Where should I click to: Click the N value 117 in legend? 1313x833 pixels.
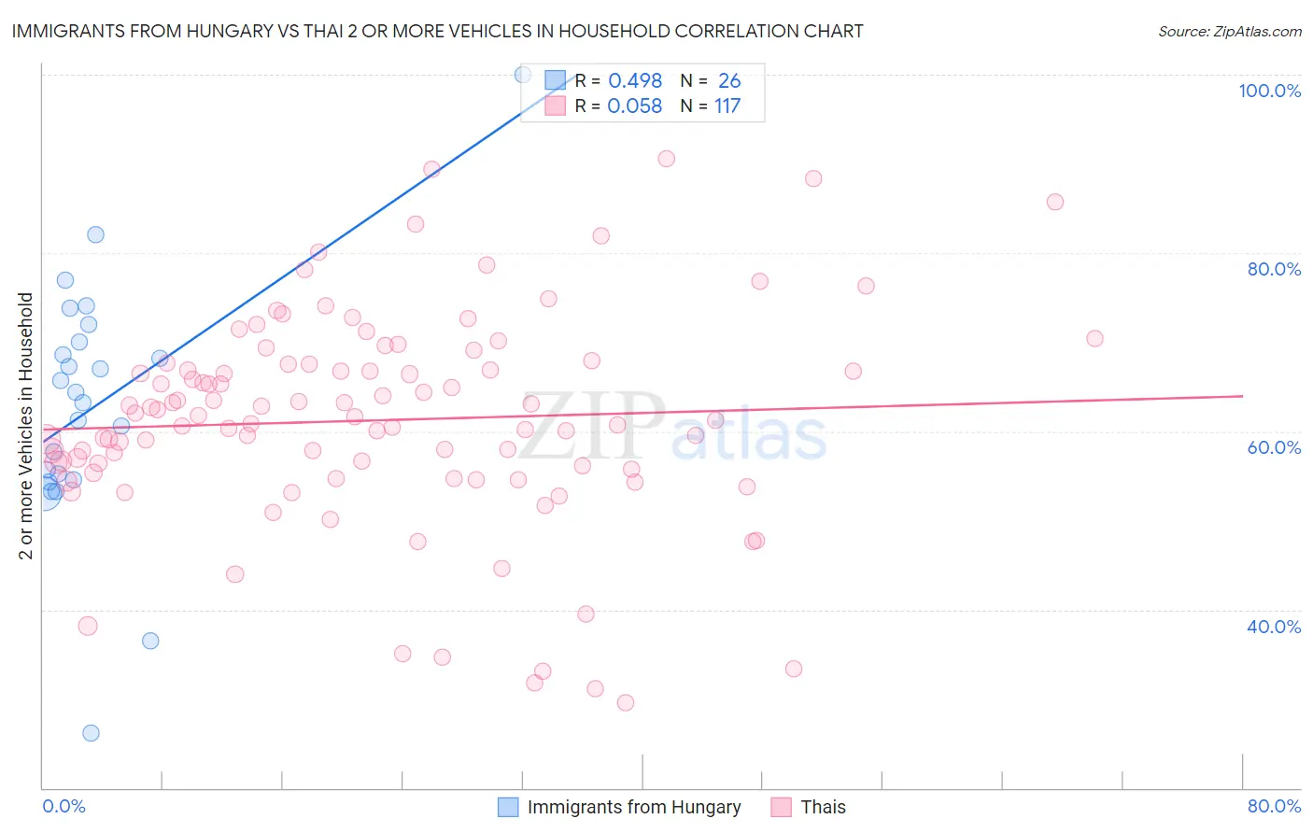pos(727,106)
